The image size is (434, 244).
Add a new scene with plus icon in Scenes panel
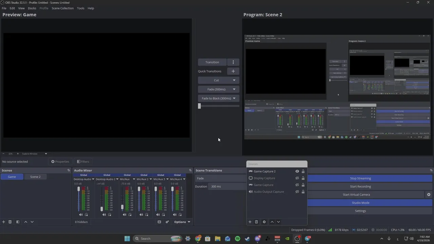pyautogui.click(x=4, y=222)
